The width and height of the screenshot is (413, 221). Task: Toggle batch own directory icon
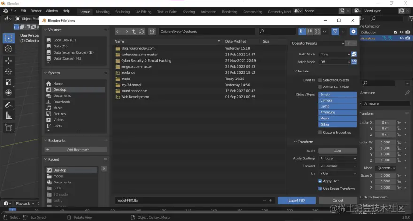[x=354, y=62]
